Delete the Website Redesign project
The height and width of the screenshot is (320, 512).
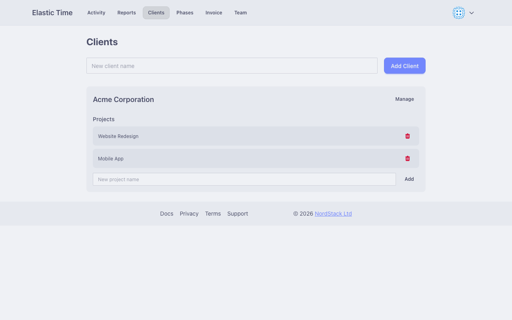point(408,136)
